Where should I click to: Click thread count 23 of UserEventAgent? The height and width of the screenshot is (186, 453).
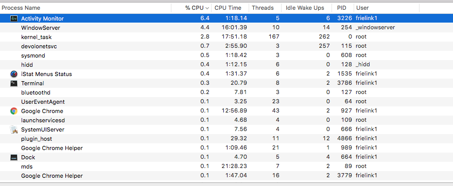tap(276, 102)
